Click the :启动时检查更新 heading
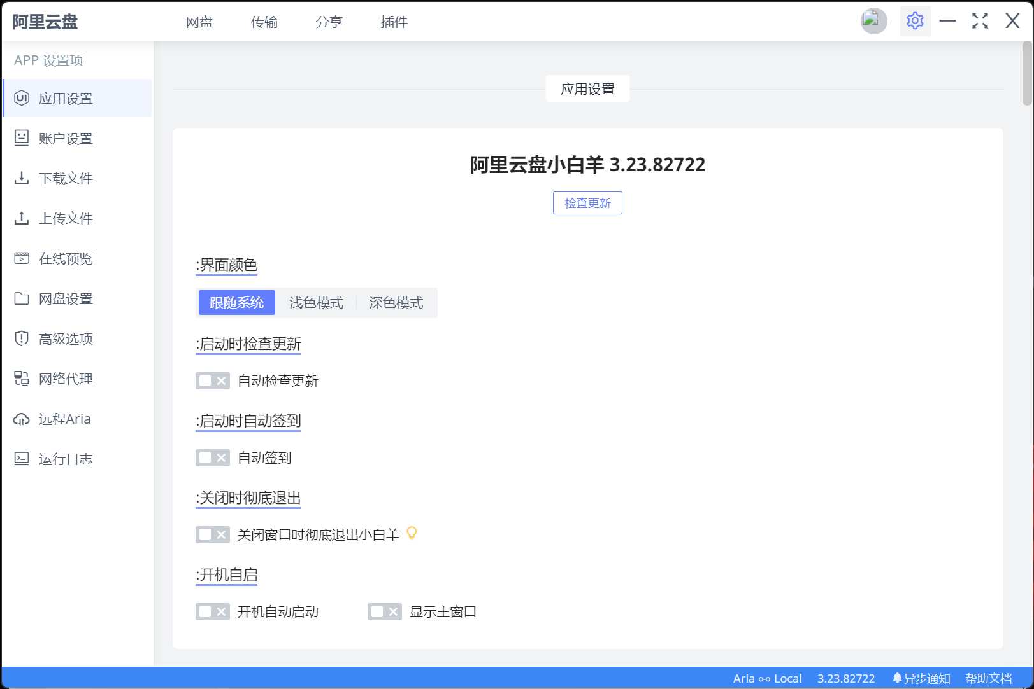This screenshot has height=689, width=1034. pos(248,344)
